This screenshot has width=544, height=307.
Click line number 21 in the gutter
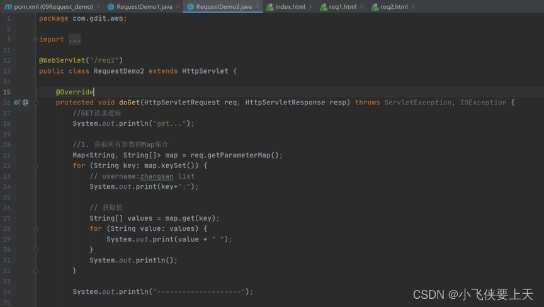coord(7,155)
